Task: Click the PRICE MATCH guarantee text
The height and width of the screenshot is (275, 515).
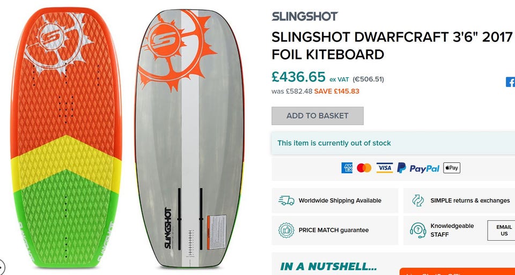Action: tap(334, 230)
